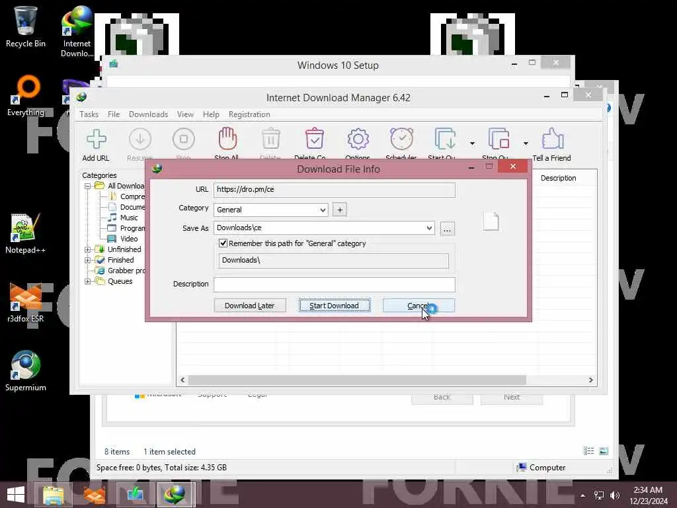Uncheck Remember this path for General category
Screen dimensions: 677x508
(223, 243)
